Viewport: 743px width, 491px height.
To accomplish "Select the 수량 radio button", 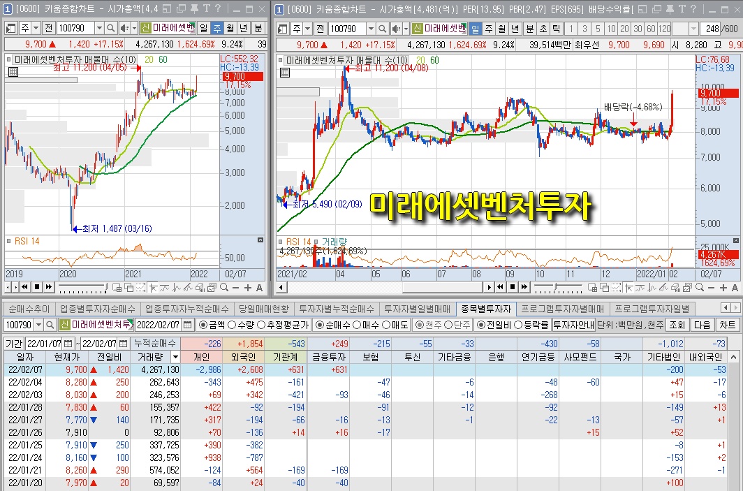I will click(x=232, y=325).
